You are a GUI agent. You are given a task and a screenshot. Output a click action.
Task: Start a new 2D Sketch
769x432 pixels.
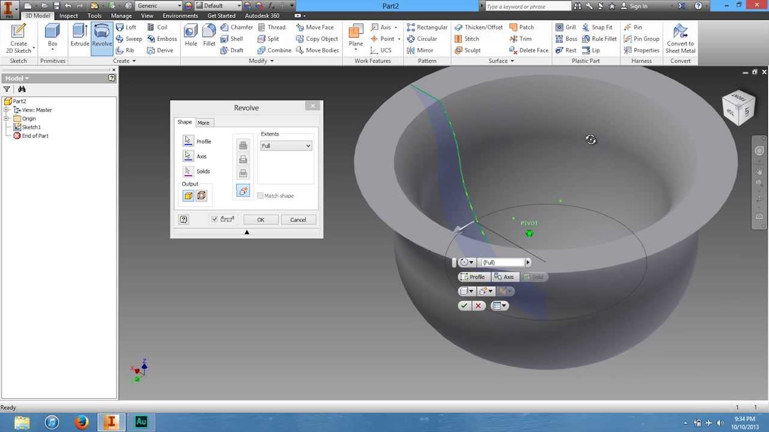tap(19, 38)
